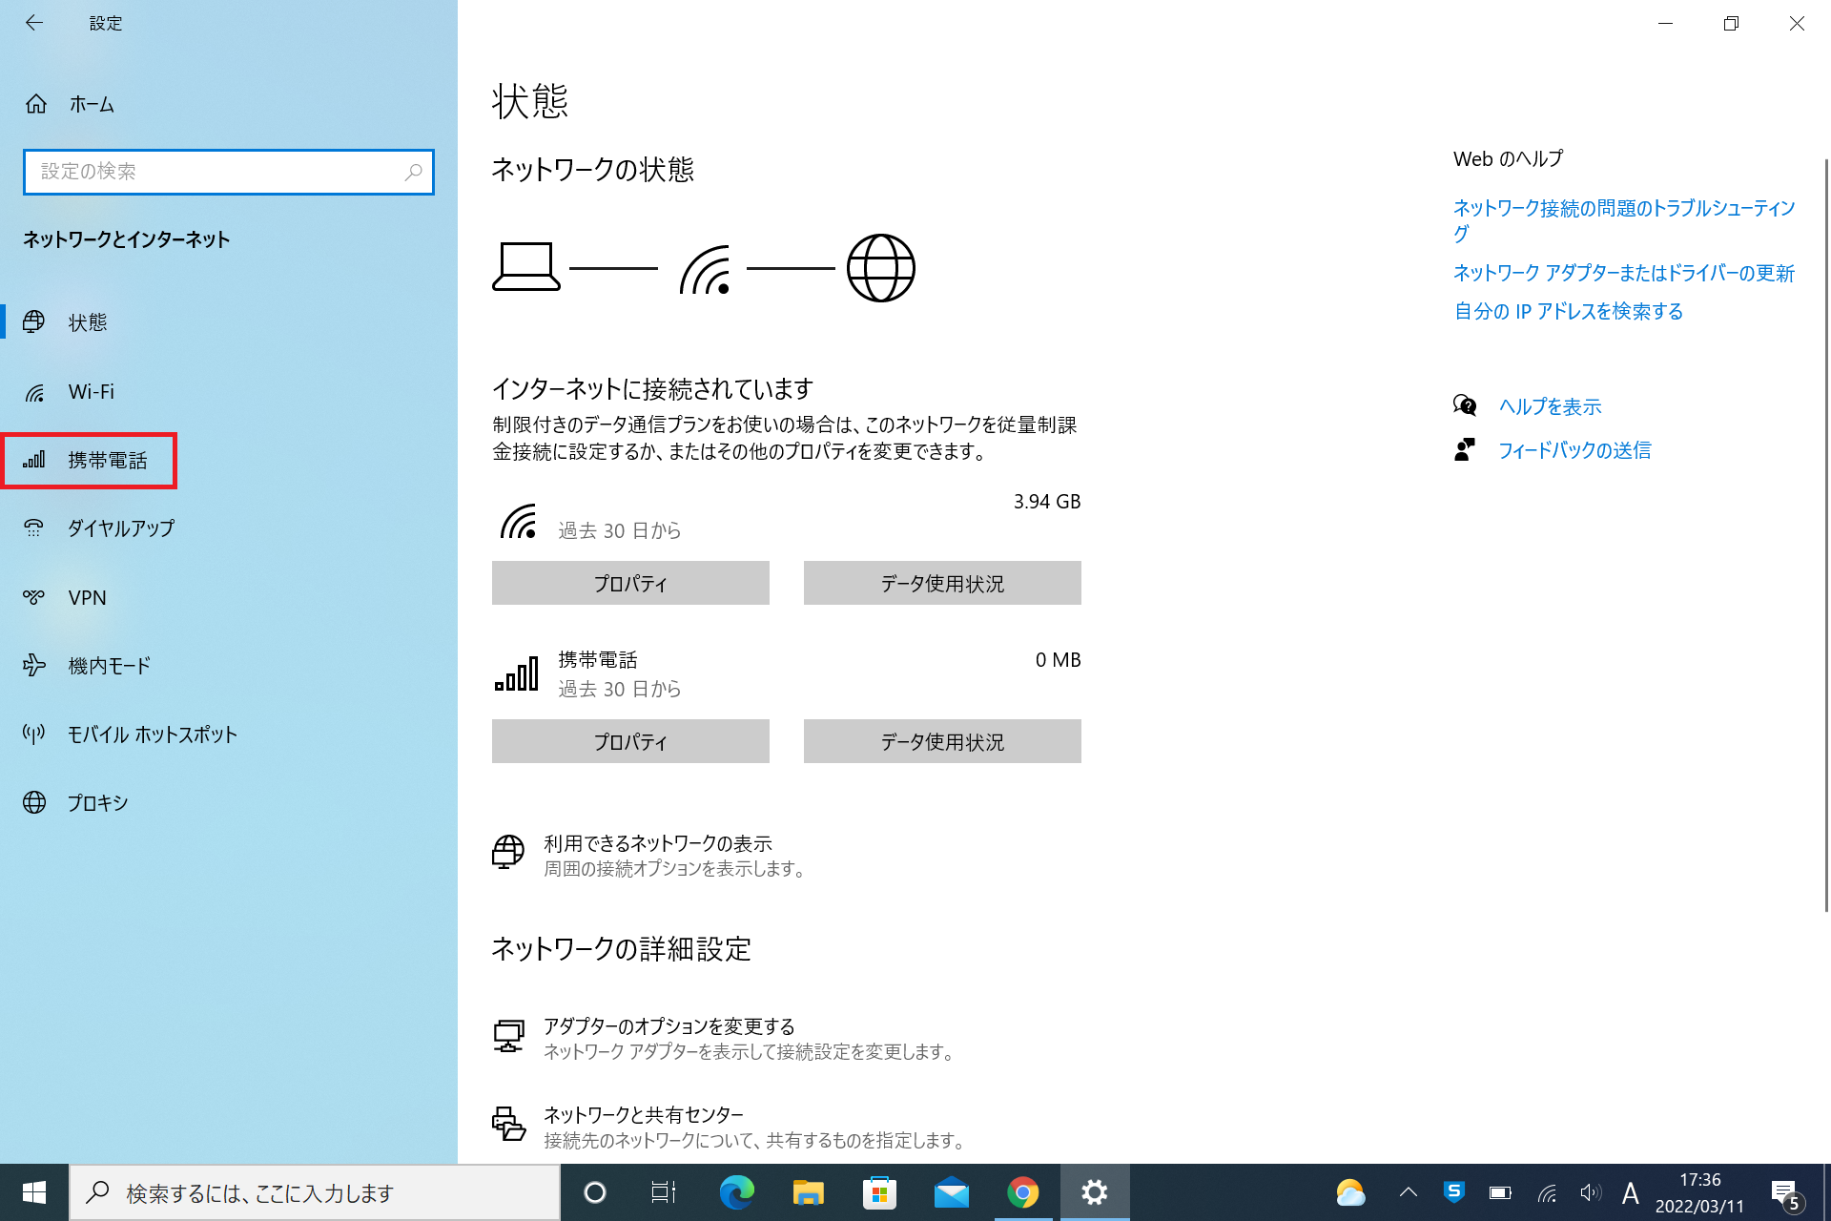The image size is (1831, 1221).
Task: Click the airplane icon for 機内モード
Action: [34, 665]
